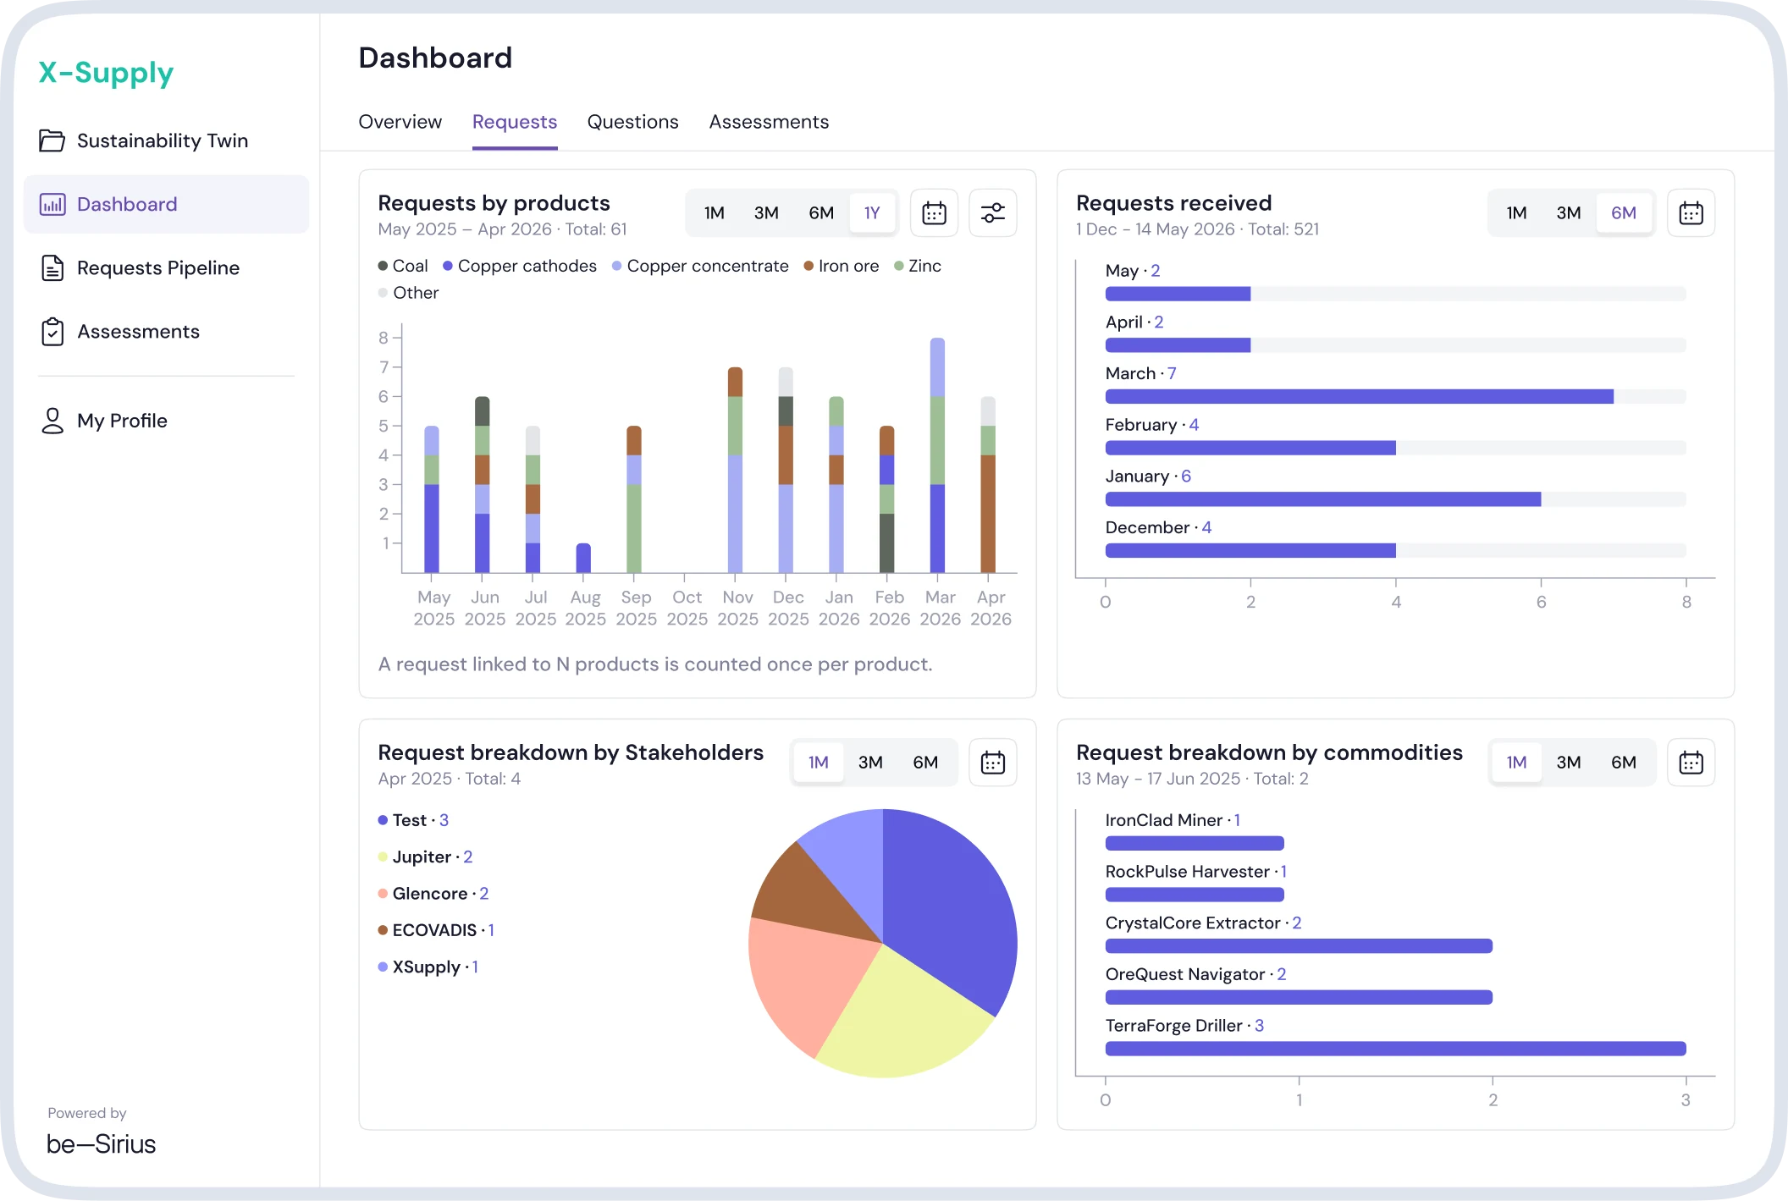The width and height of the screenshot is (1788, 1201).
Task: Set Requests received range to 1M
Action: click(x=1516, y=213)
